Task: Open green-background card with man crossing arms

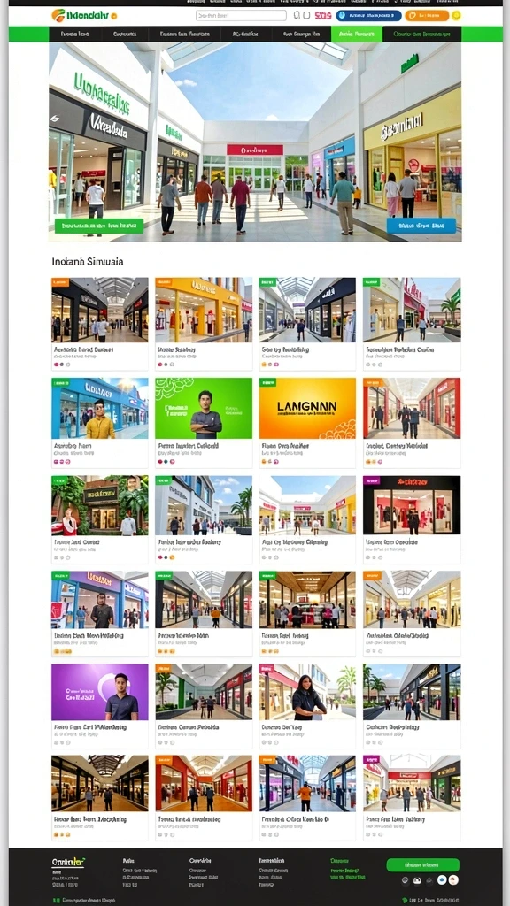Action: [x=204, y=409]
